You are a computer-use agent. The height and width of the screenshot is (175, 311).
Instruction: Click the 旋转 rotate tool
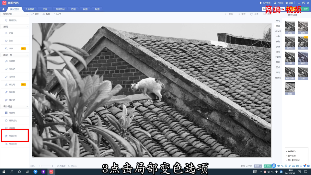(x=35, y=14)
